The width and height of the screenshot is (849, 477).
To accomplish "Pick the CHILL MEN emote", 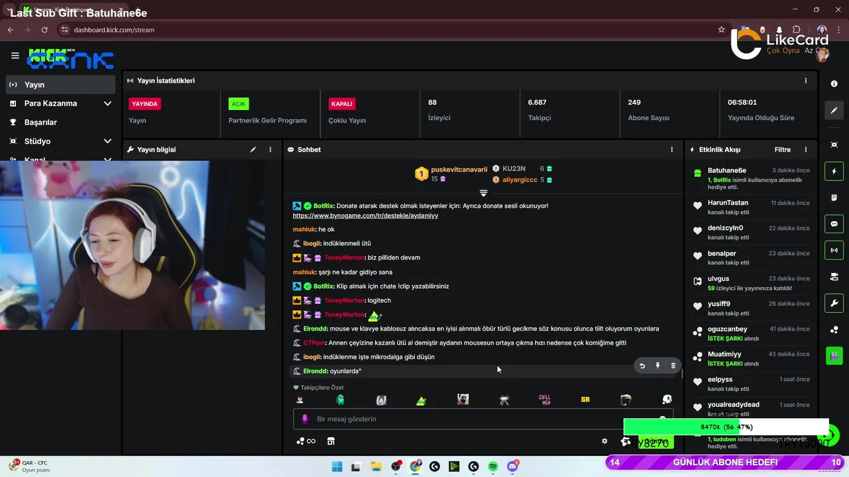I will click(x=545, y=399).
